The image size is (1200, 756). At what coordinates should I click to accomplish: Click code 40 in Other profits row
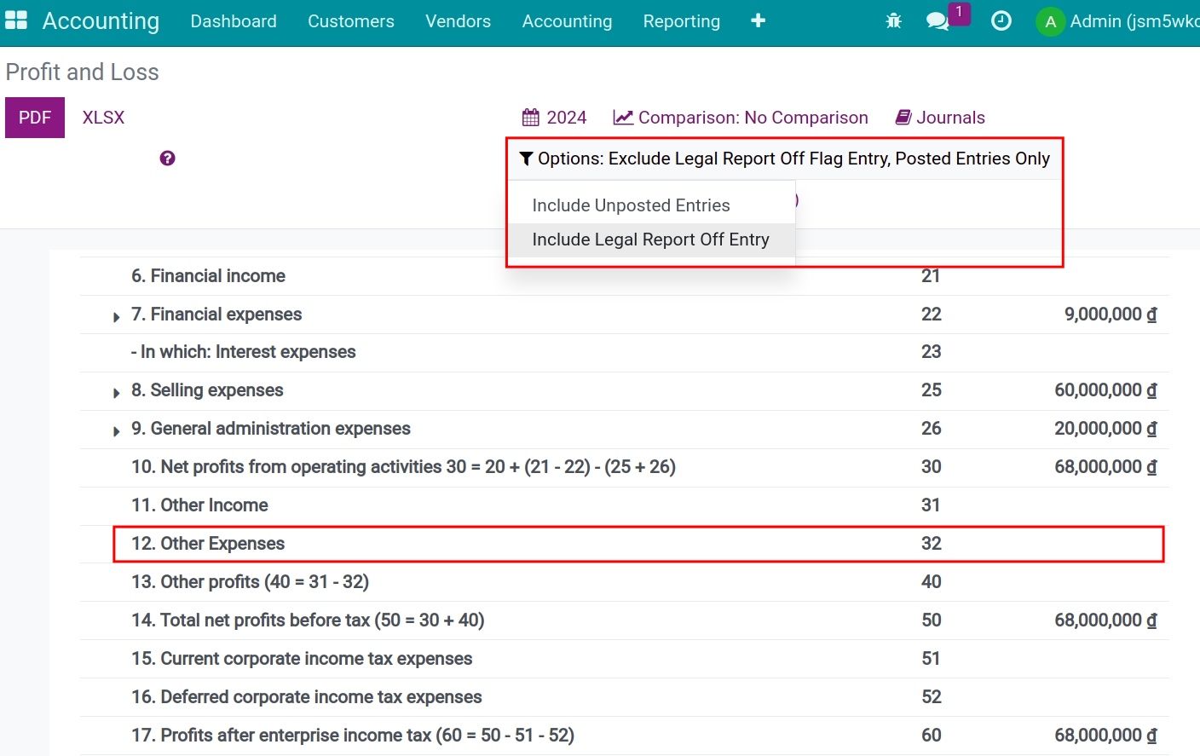click(x=932, y=582)
